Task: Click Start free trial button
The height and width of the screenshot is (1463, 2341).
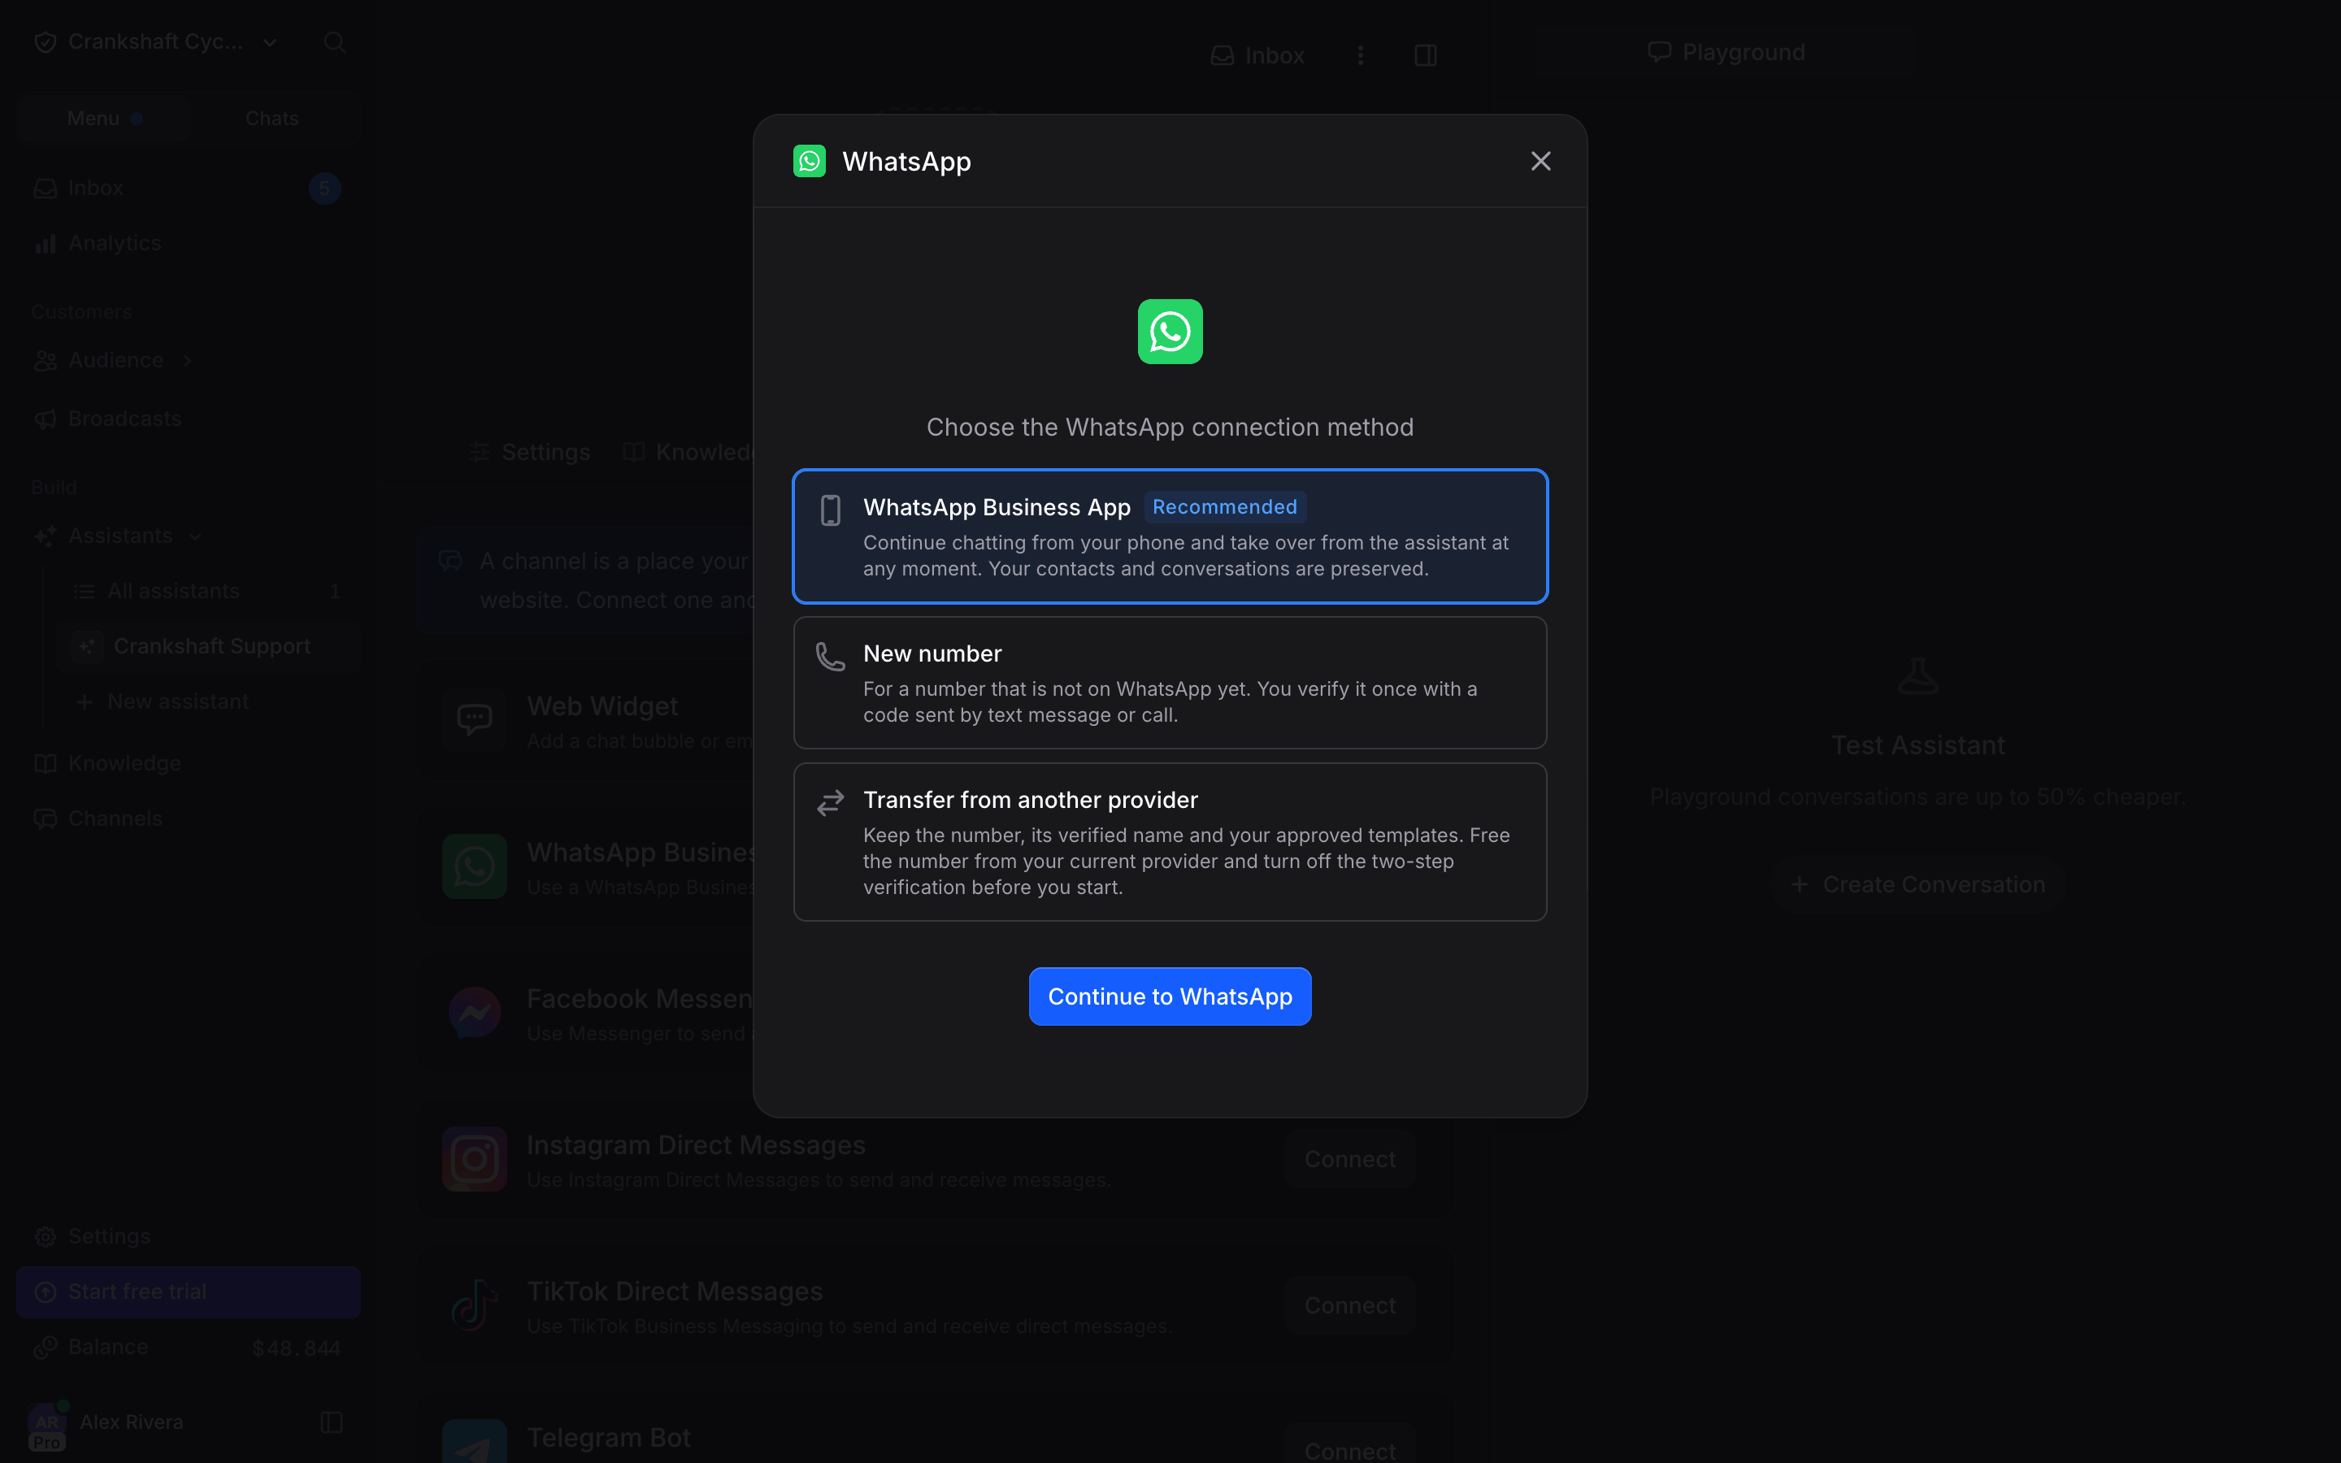Action: click(x=188, y=1292)
